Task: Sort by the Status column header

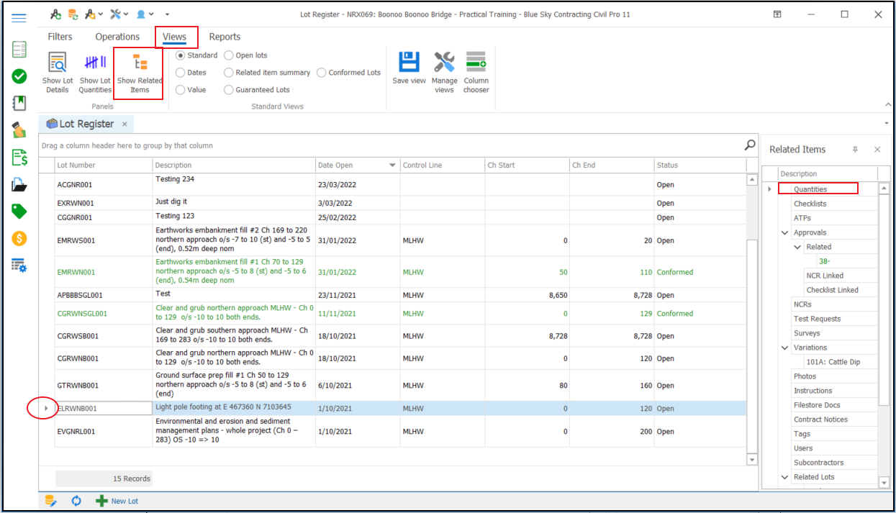Action: click(x=700, y=165)
